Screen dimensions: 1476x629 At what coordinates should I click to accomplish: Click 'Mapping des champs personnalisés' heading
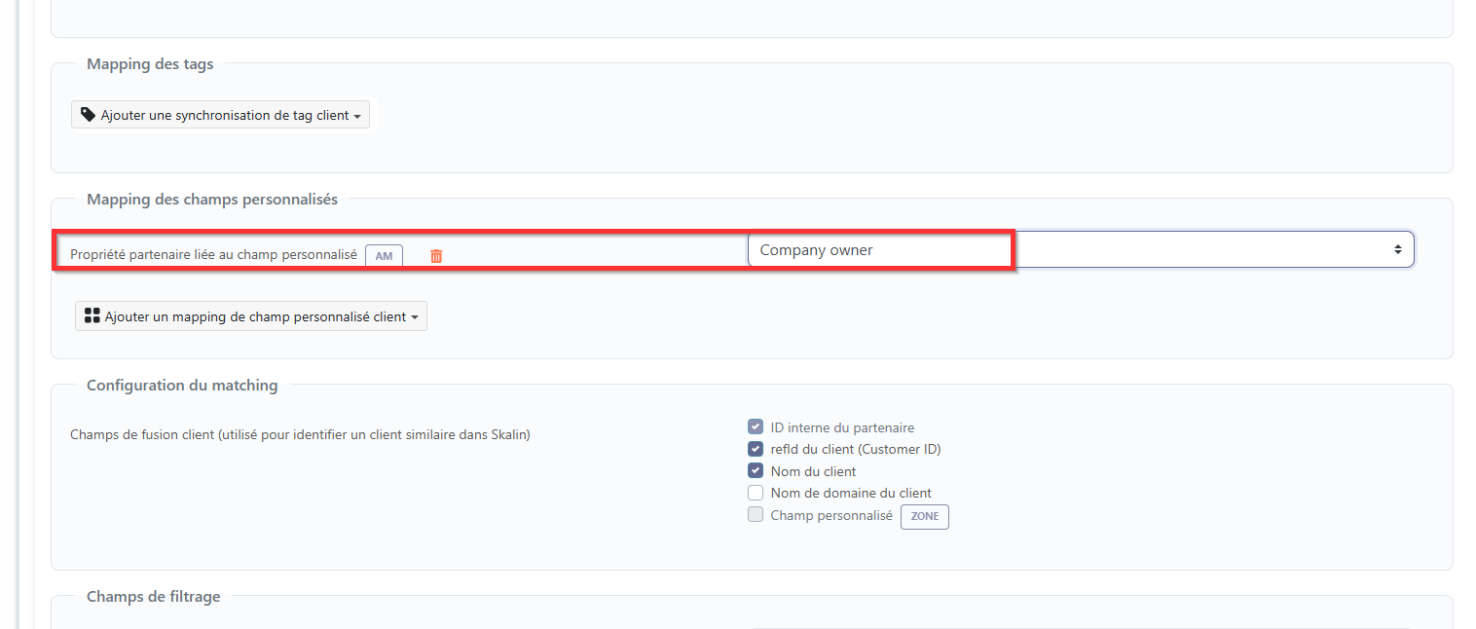[x=212, y=200]
